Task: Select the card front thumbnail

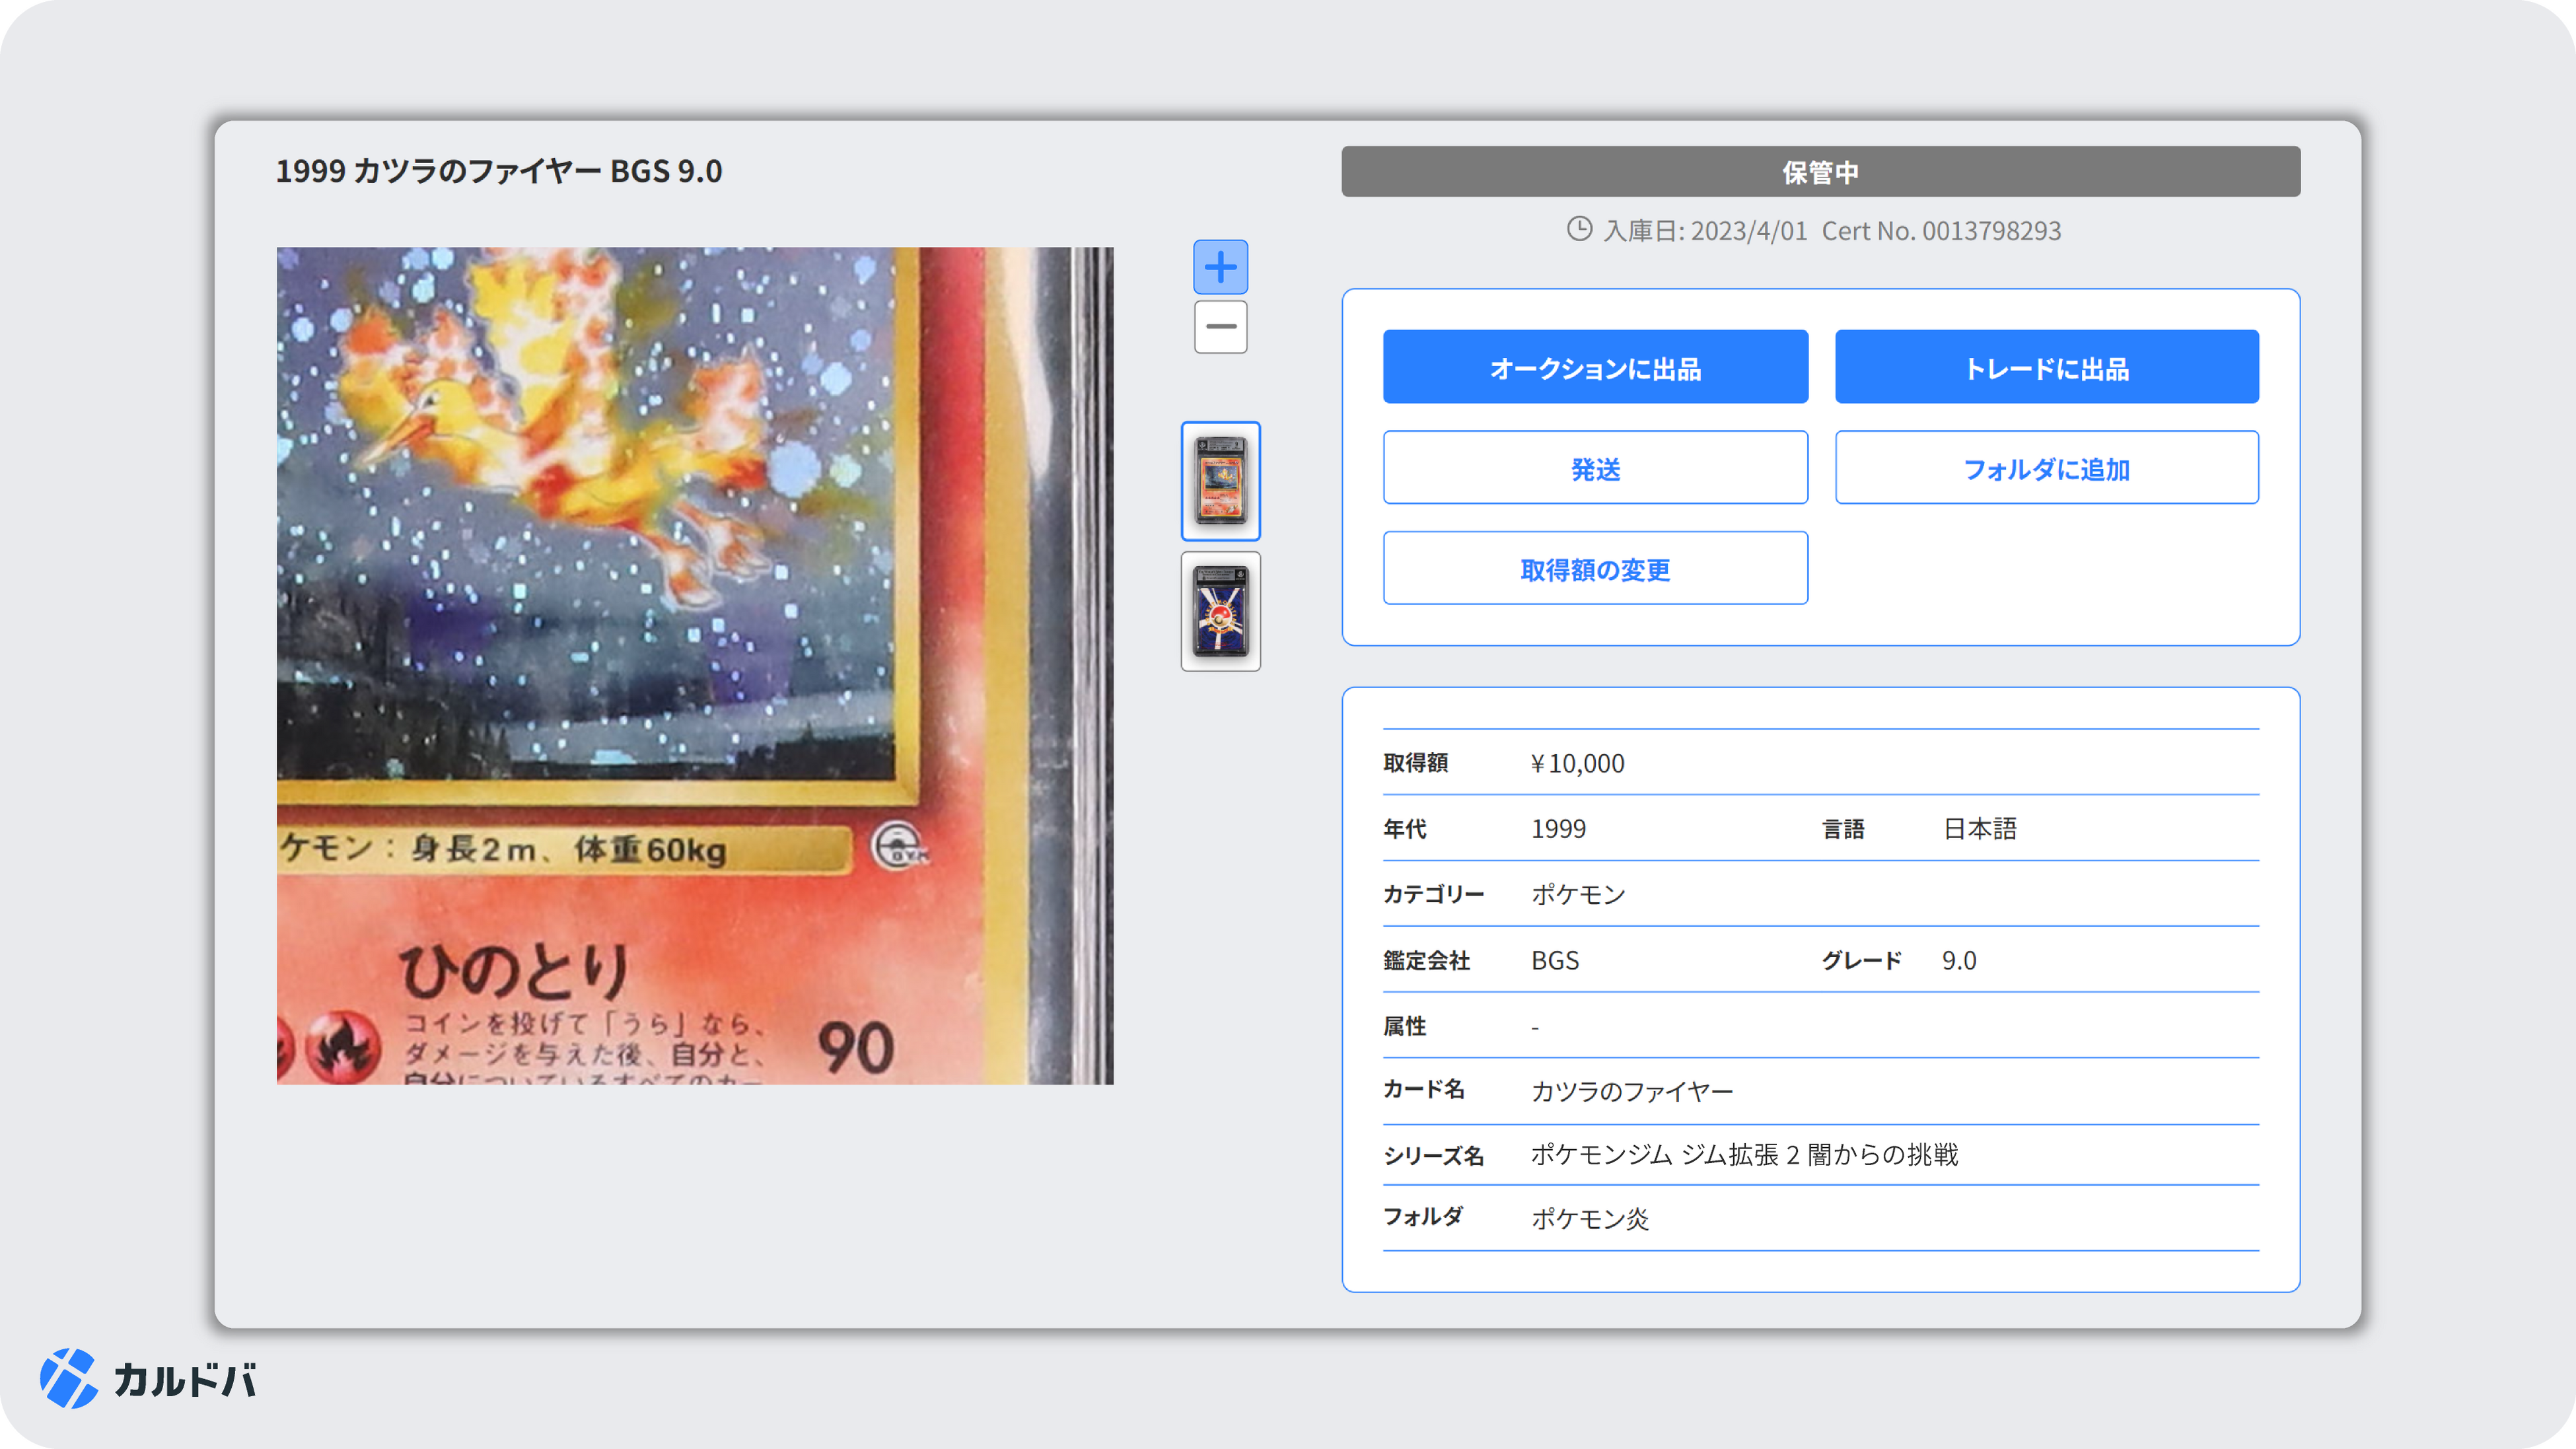Action: pyautogui.click(x=1220, y=481)
